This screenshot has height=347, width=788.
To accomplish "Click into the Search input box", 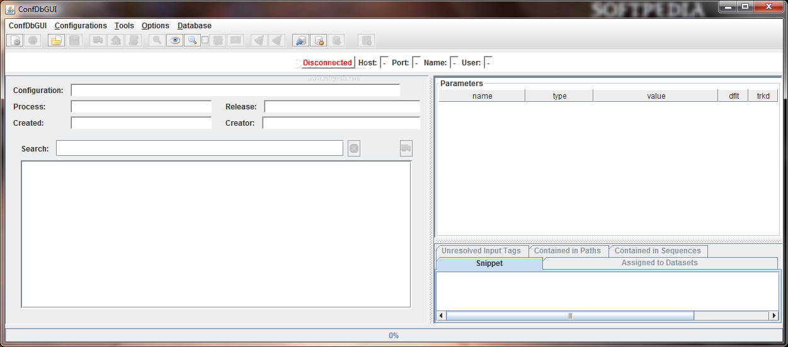I will pyautogui.click(x=200, y=148).
